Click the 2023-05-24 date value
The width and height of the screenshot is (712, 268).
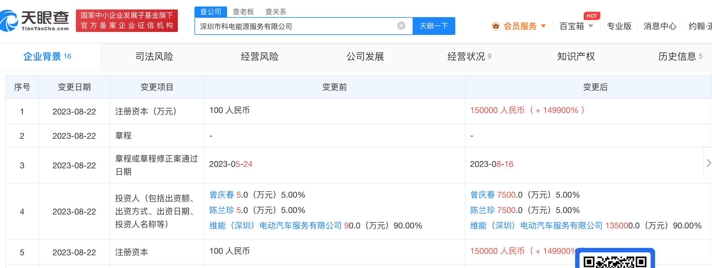231,164
